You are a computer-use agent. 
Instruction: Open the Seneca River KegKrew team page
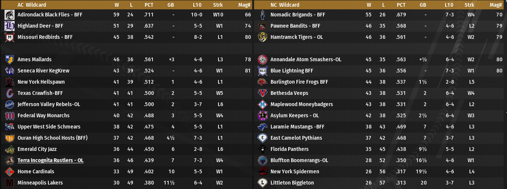click(x=43, y=71)
